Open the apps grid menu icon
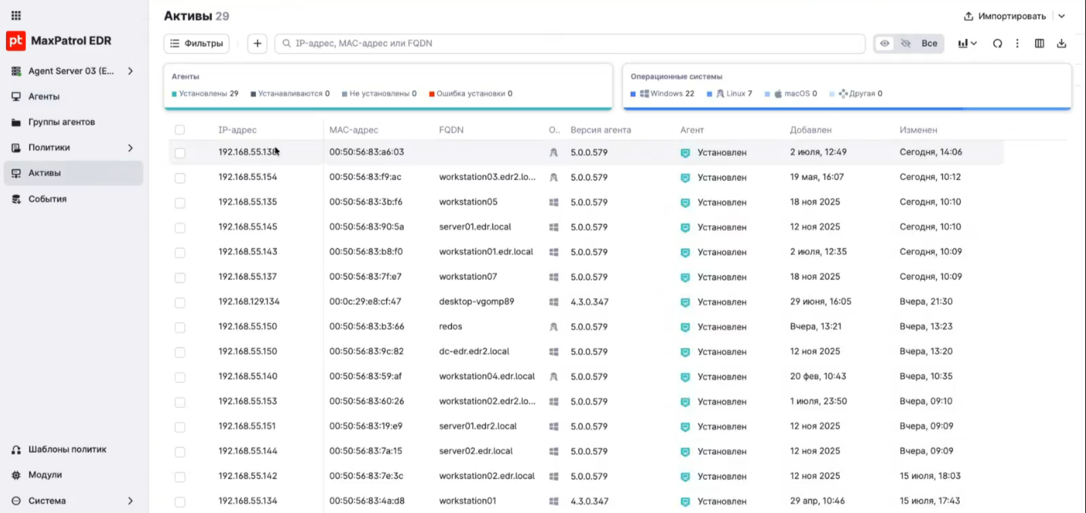The width and height of the screenshot is (1086, 513). coord(16,15)
